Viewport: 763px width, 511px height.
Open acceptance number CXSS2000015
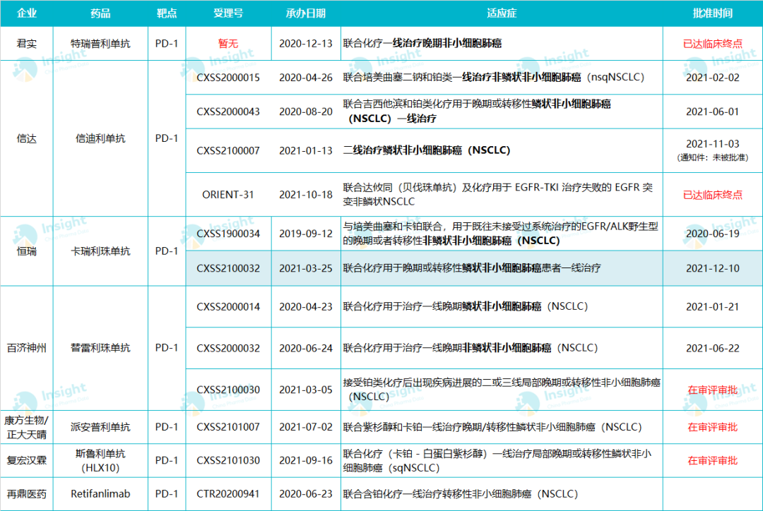click(228, 78)
